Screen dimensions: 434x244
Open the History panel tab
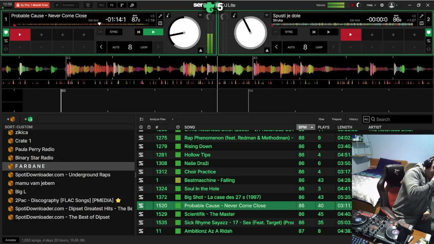click(x=354, y=119)
